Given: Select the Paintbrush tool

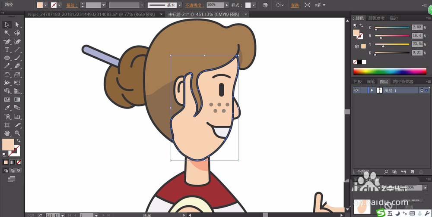Looking at the screenshot, I should [17, 58].
